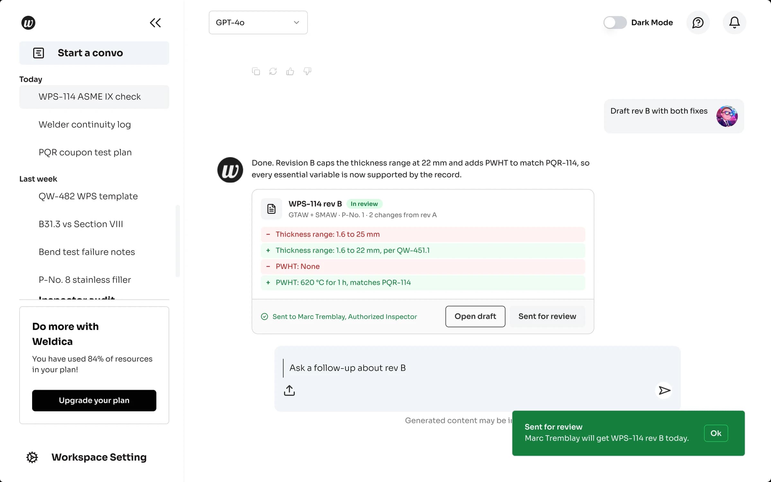The image size is (771, 482).
Task: Click the upload file icon
Action: click(289, 390)
